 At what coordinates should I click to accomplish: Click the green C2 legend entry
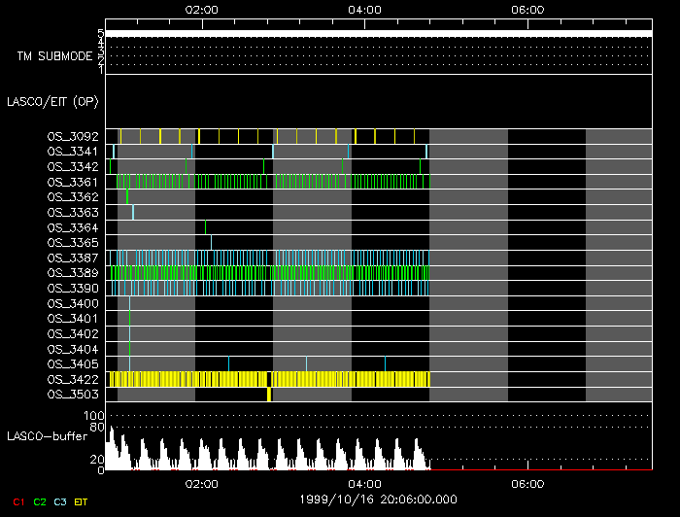(x=40, y=501)
